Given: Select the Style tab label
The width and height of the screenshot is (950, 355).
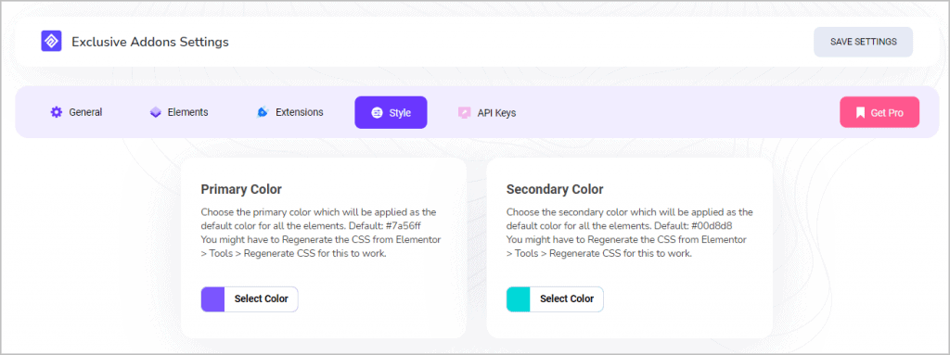Looking at the screenshot, I should (x=400, y=113).
